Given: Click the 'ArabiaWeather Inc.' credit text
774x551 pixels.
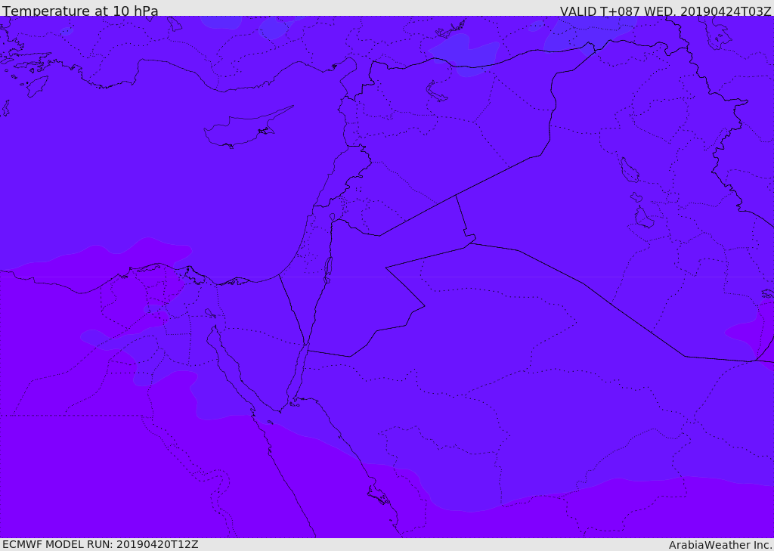Looking at the screenshot, I should pyautogui.click(x=720, y=545).
